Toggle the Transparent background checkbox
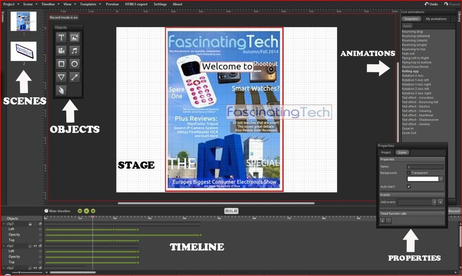 (408, 173)
